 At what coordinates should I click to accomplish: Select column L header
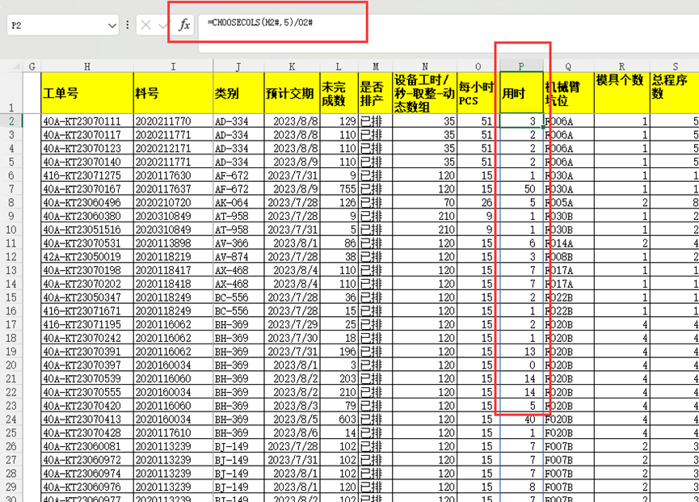[339, 66]
